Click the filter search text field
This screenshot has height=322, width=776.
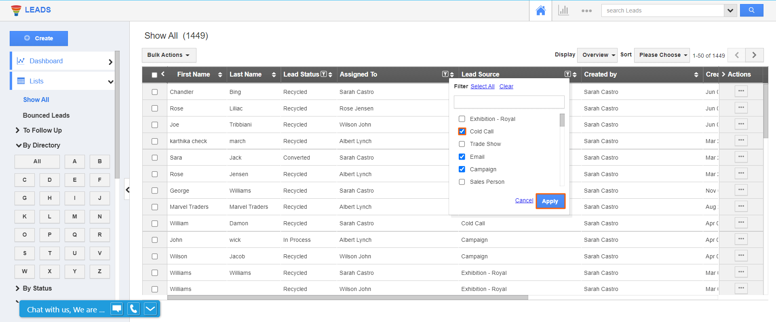click(x=509, y=102)
